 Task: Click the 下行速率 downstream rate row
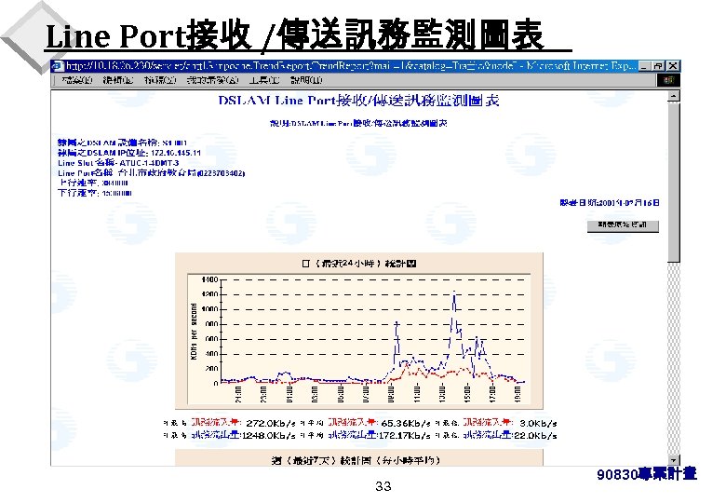[x=94, y=193]
